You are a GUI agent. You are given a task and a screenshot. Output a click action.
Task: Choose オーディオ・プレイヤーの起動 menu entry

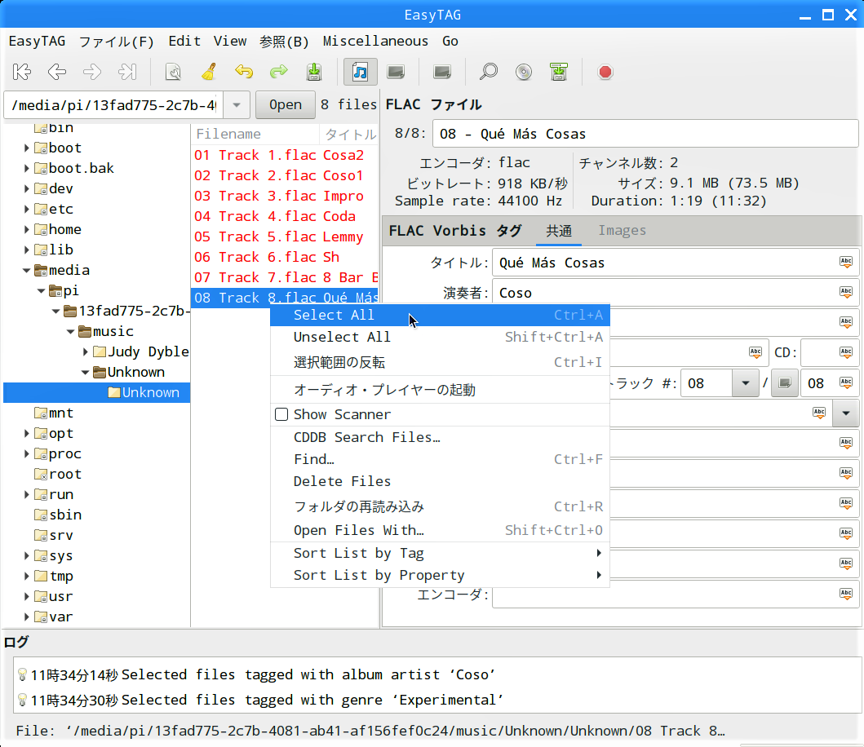[x=440, y=390]
